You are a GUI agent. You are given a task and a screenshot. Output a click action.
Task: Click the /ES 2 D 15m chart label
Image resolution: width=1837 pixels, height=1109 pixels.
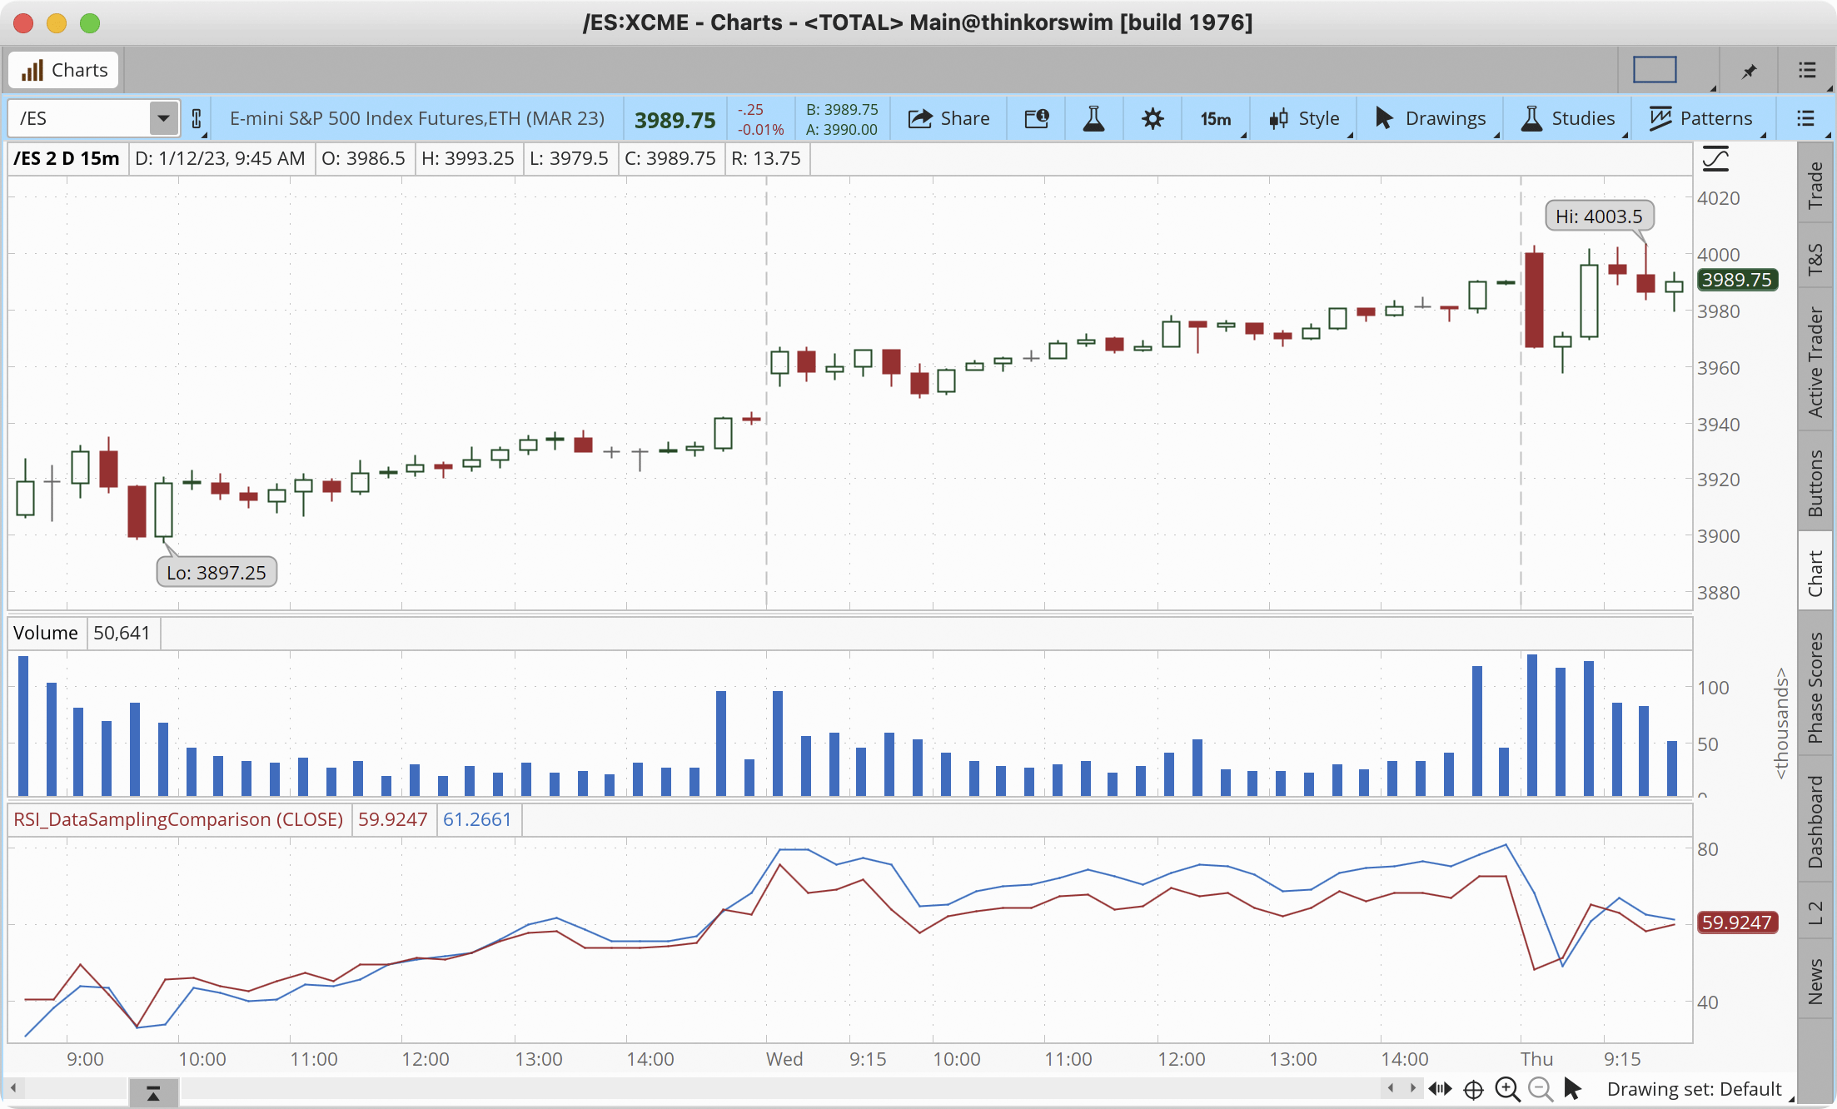[67, 158]
